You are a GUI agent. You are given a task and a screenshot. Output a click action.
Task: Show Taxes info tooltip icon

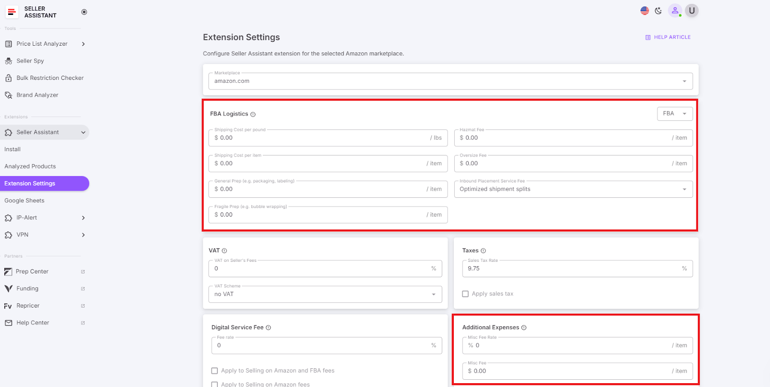pos(483,251)
